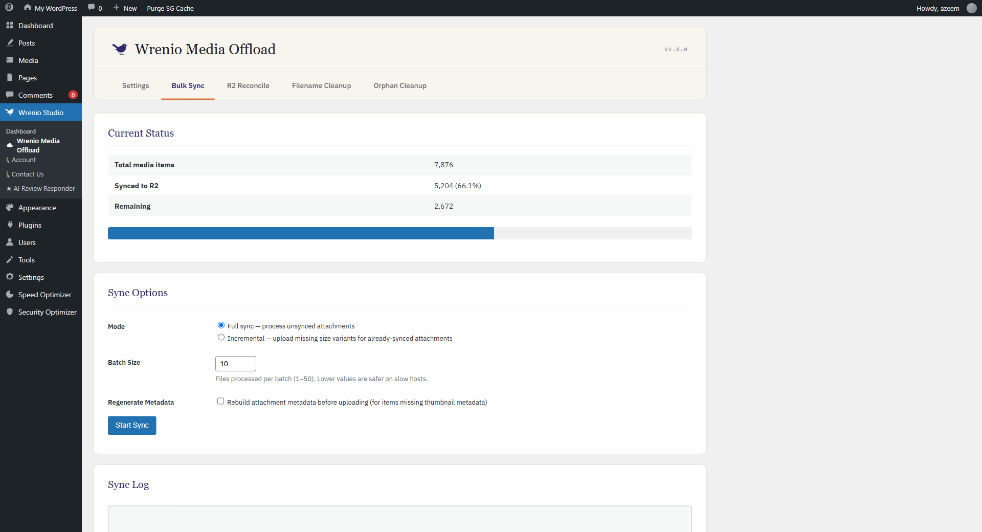Click the Posts pin icon
The image size is (982, 532).
click(10, 42)
